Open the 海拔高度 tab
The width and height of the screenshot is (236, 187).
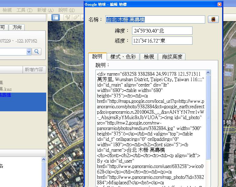tap(172, 57)
